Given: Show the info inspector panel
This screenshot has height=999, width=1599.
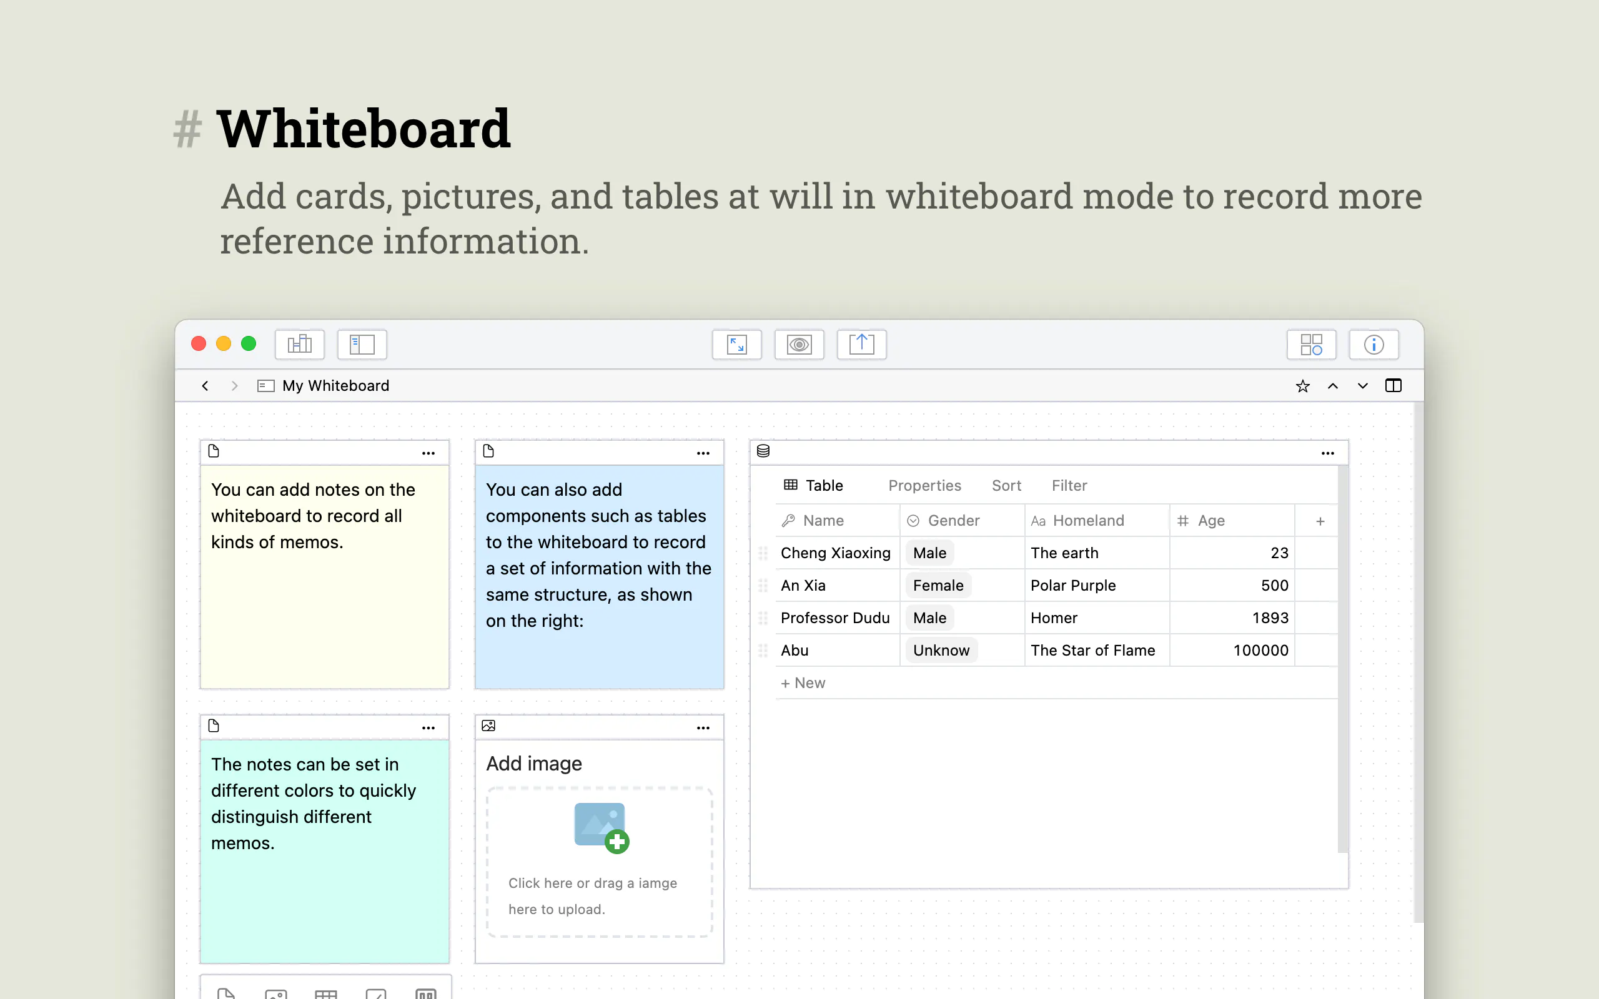Looking at the screenshot, I should 1374,344.
